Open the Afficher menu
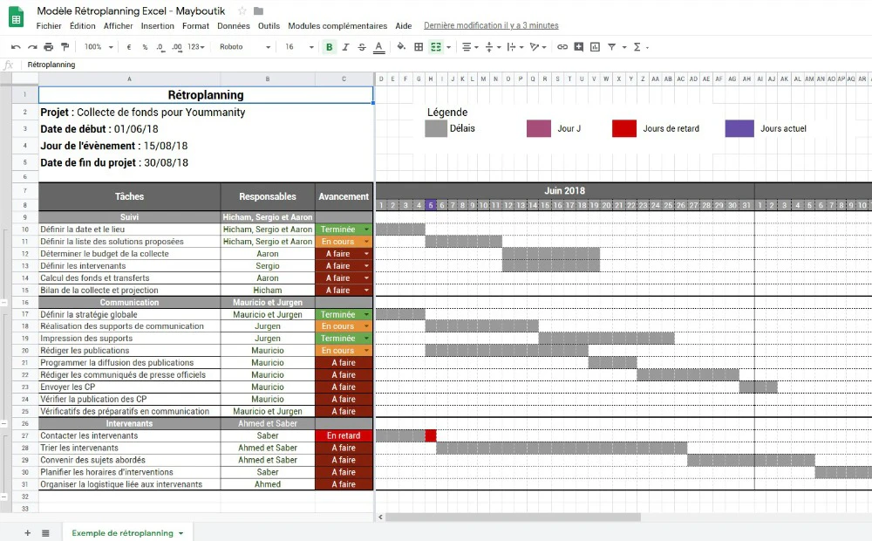The image size is (872, 541). pyautogui.click(x=118, y=25)
